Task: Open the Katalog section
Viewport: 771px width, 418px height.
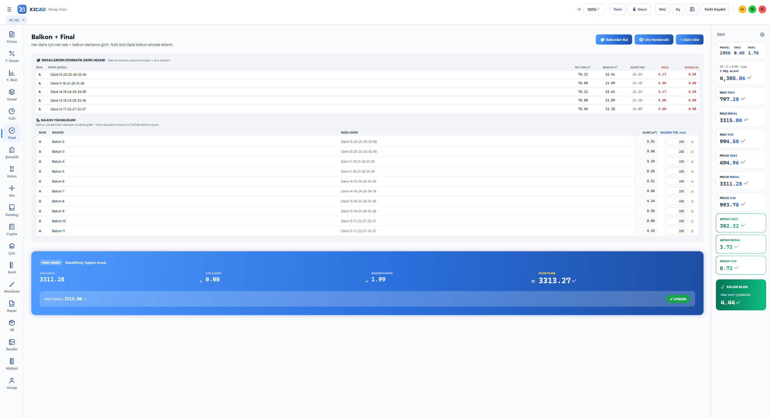Action: tap(12, 210)
